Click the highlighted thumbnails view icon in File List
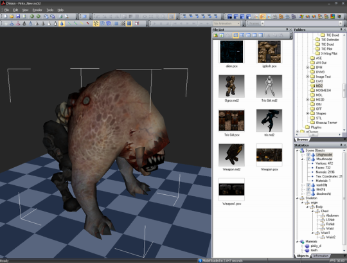 click(236, 35)
